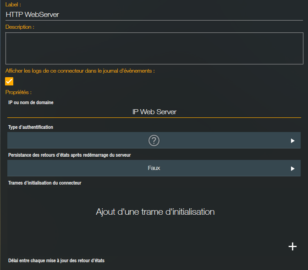Viewport: 308px width, 270px height.
Task: Click the arrow icon on Type d'authentification row
Action: click(x=292, y=141)
